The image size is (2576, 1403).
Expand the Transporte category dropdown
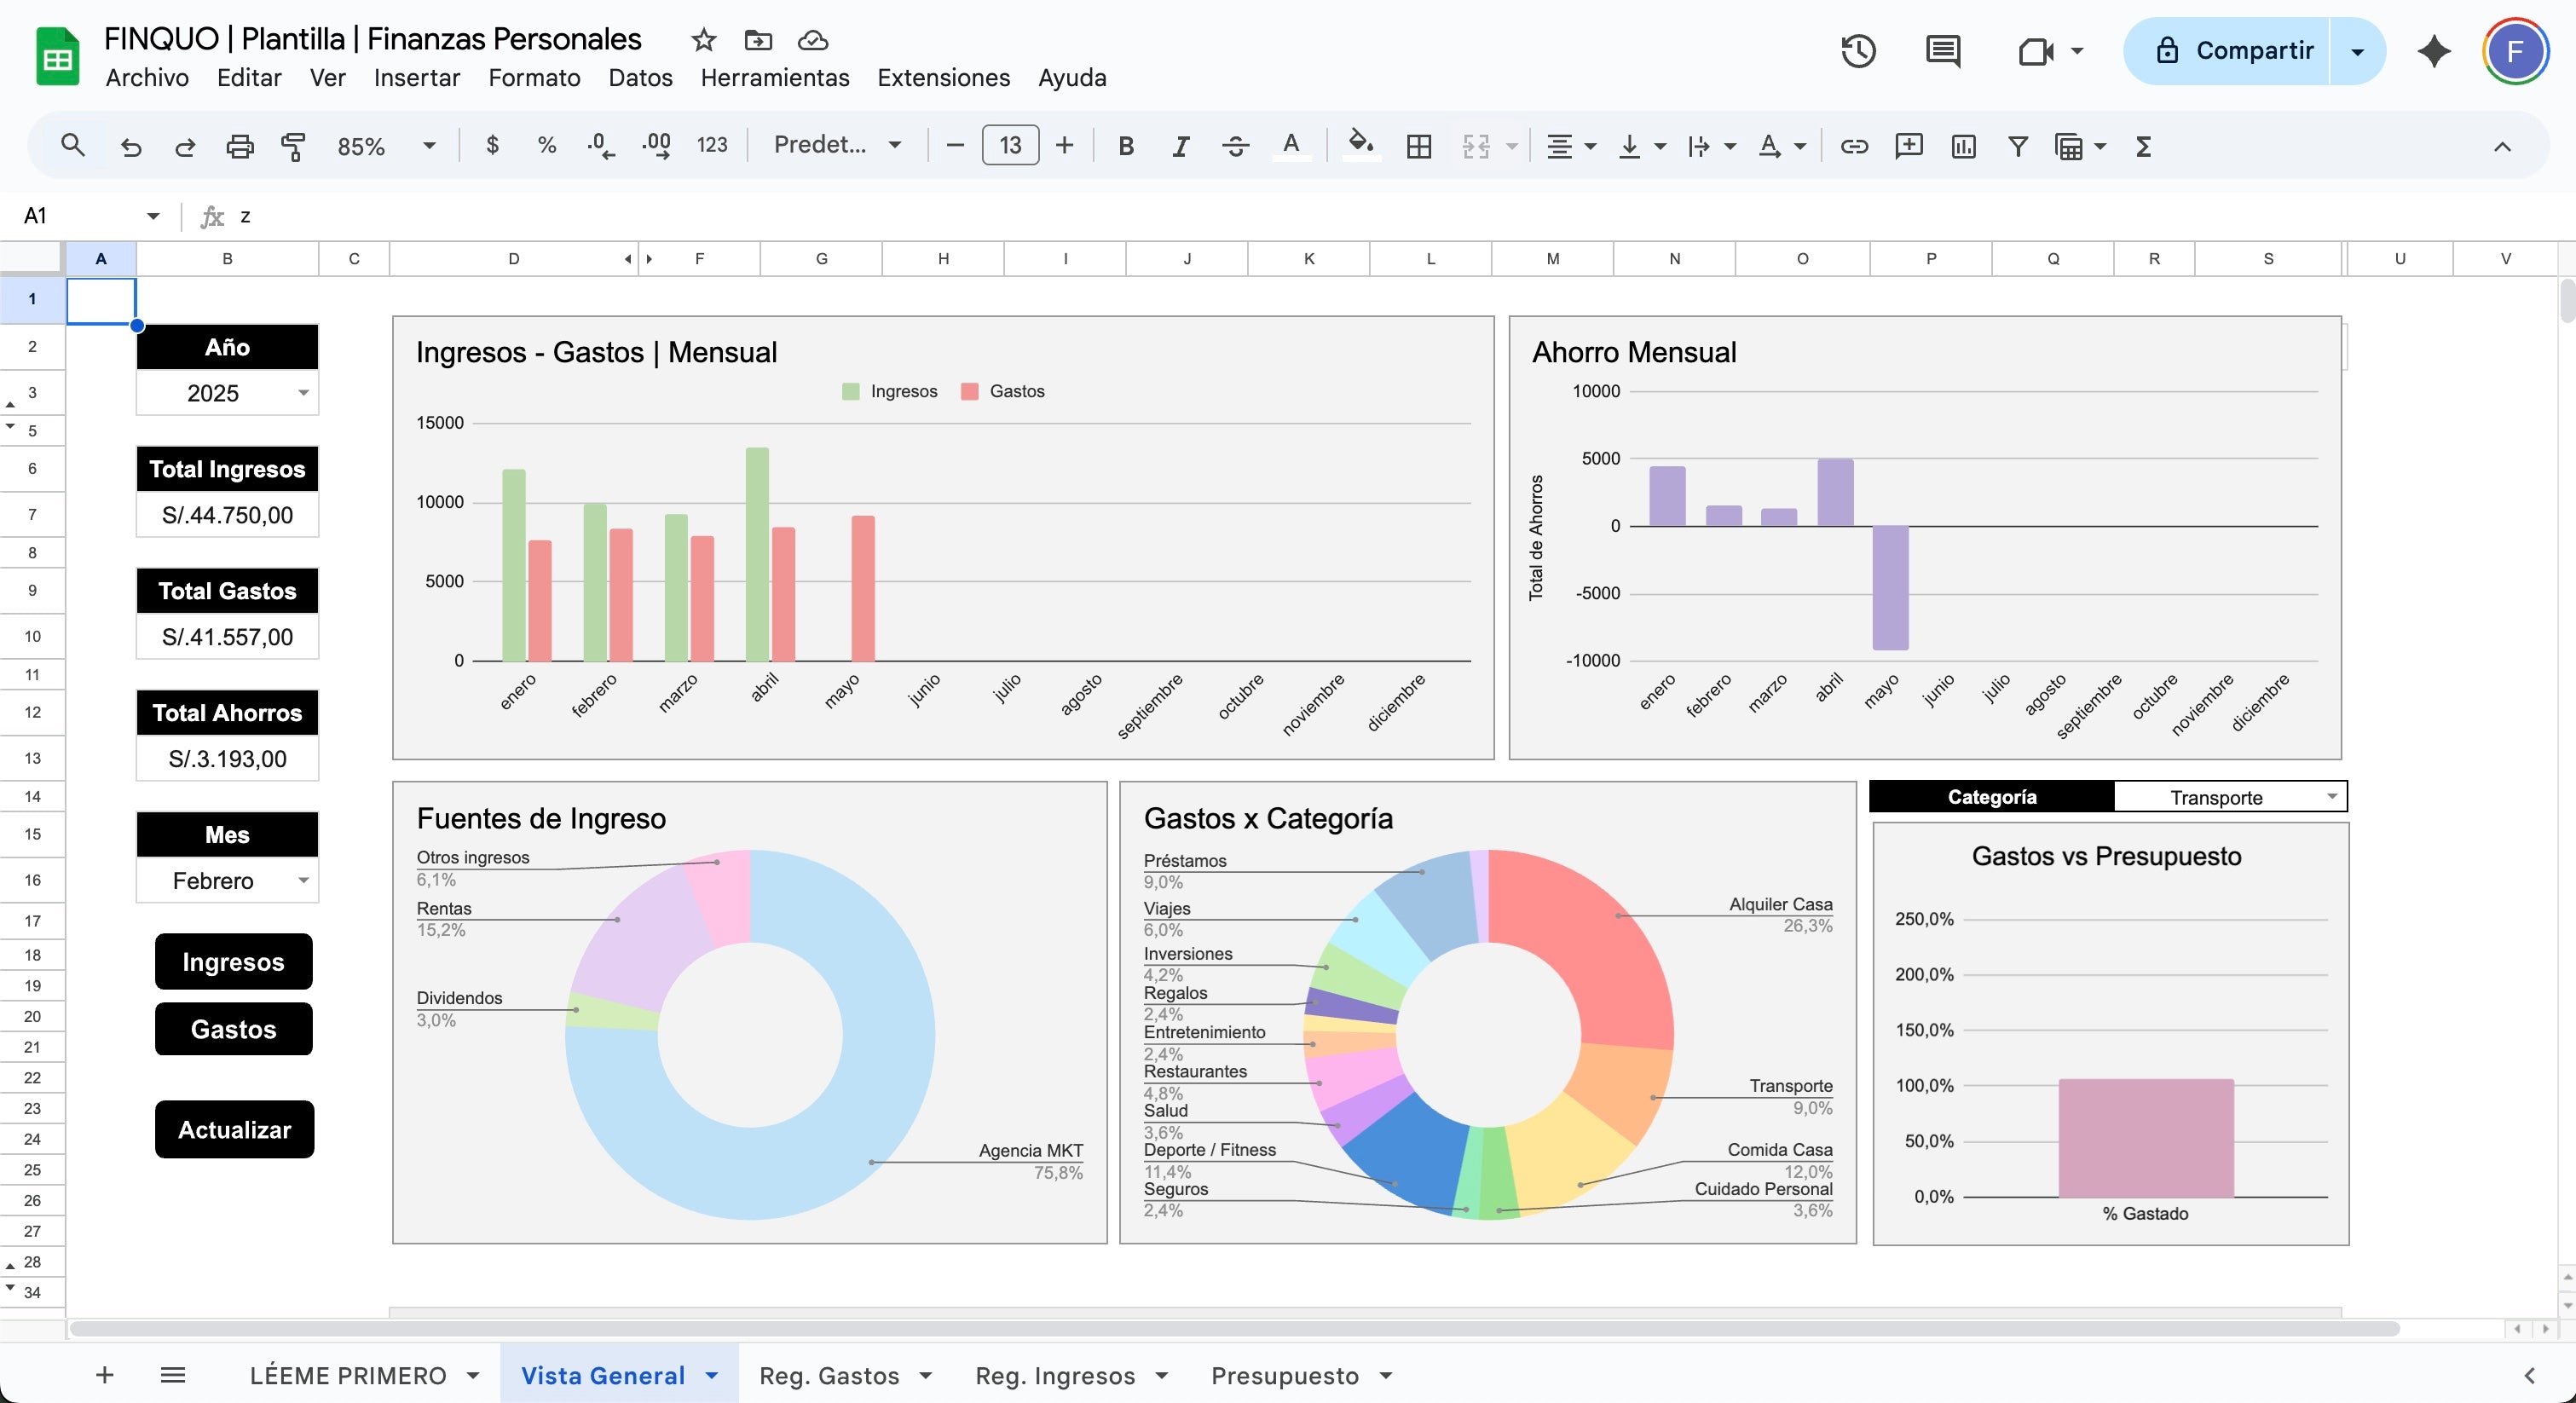(x=2331, y=797)
